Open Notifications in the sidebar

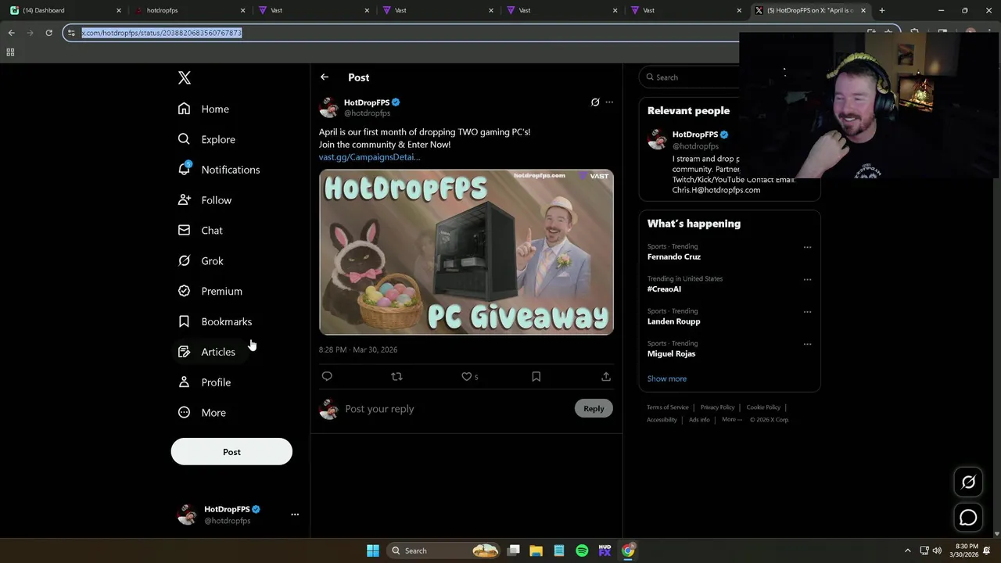[x=219, y=170]
